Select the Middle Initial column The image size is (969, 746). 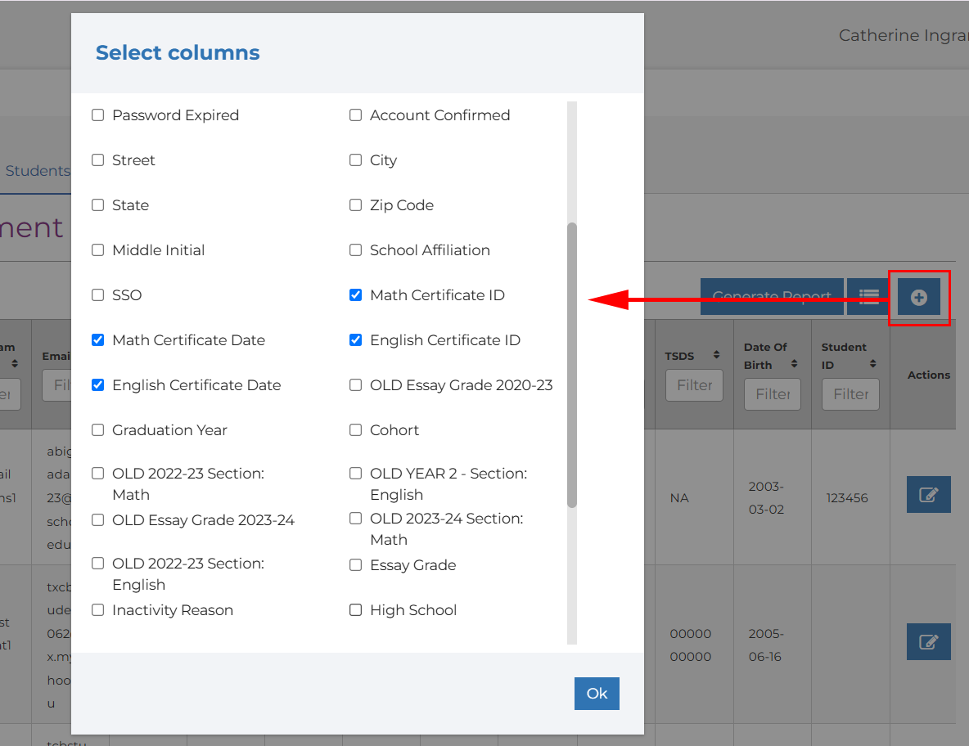tap(97, 250)
